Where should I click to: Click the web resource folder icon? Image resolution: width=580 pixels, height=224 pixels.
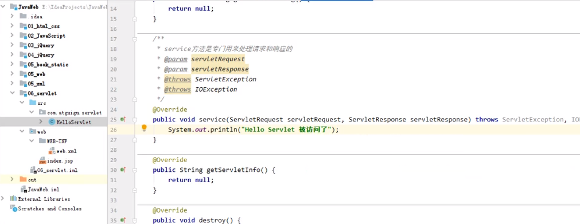pos(33,132)
